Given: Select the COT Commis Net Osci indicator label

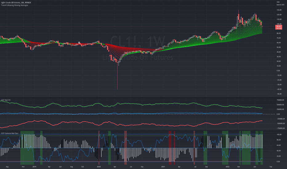Looking at the screenshot, I should (x=10, y=133).
